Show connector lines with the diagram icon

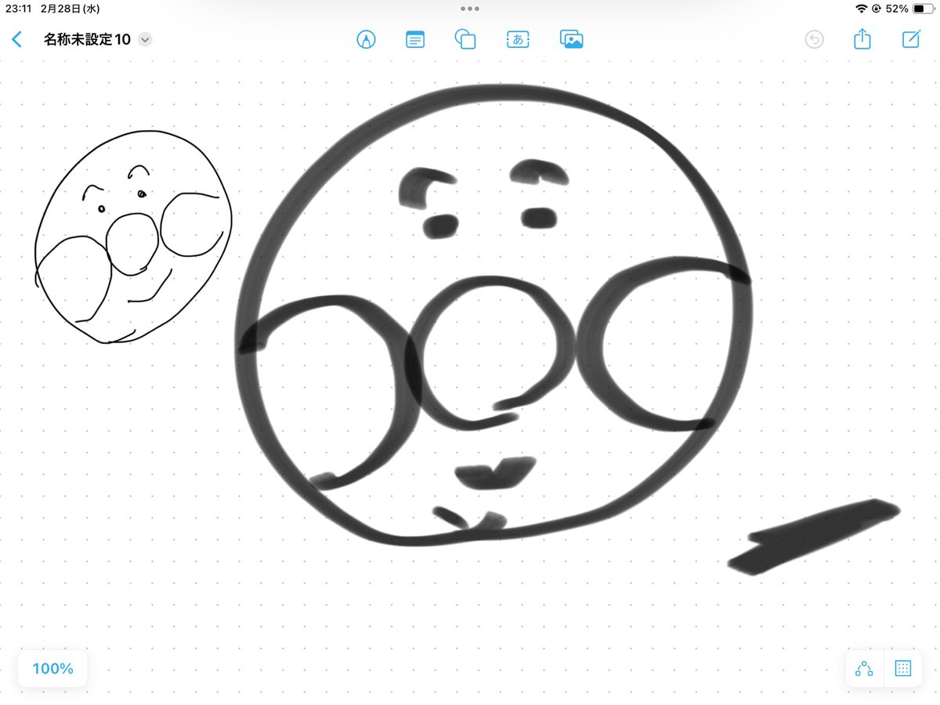(x=864, y=668)
